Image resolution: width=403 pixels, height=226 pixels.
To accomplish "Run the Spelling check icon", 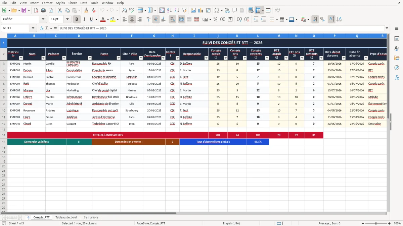I will pyautogui.click(x=131, y=10).
